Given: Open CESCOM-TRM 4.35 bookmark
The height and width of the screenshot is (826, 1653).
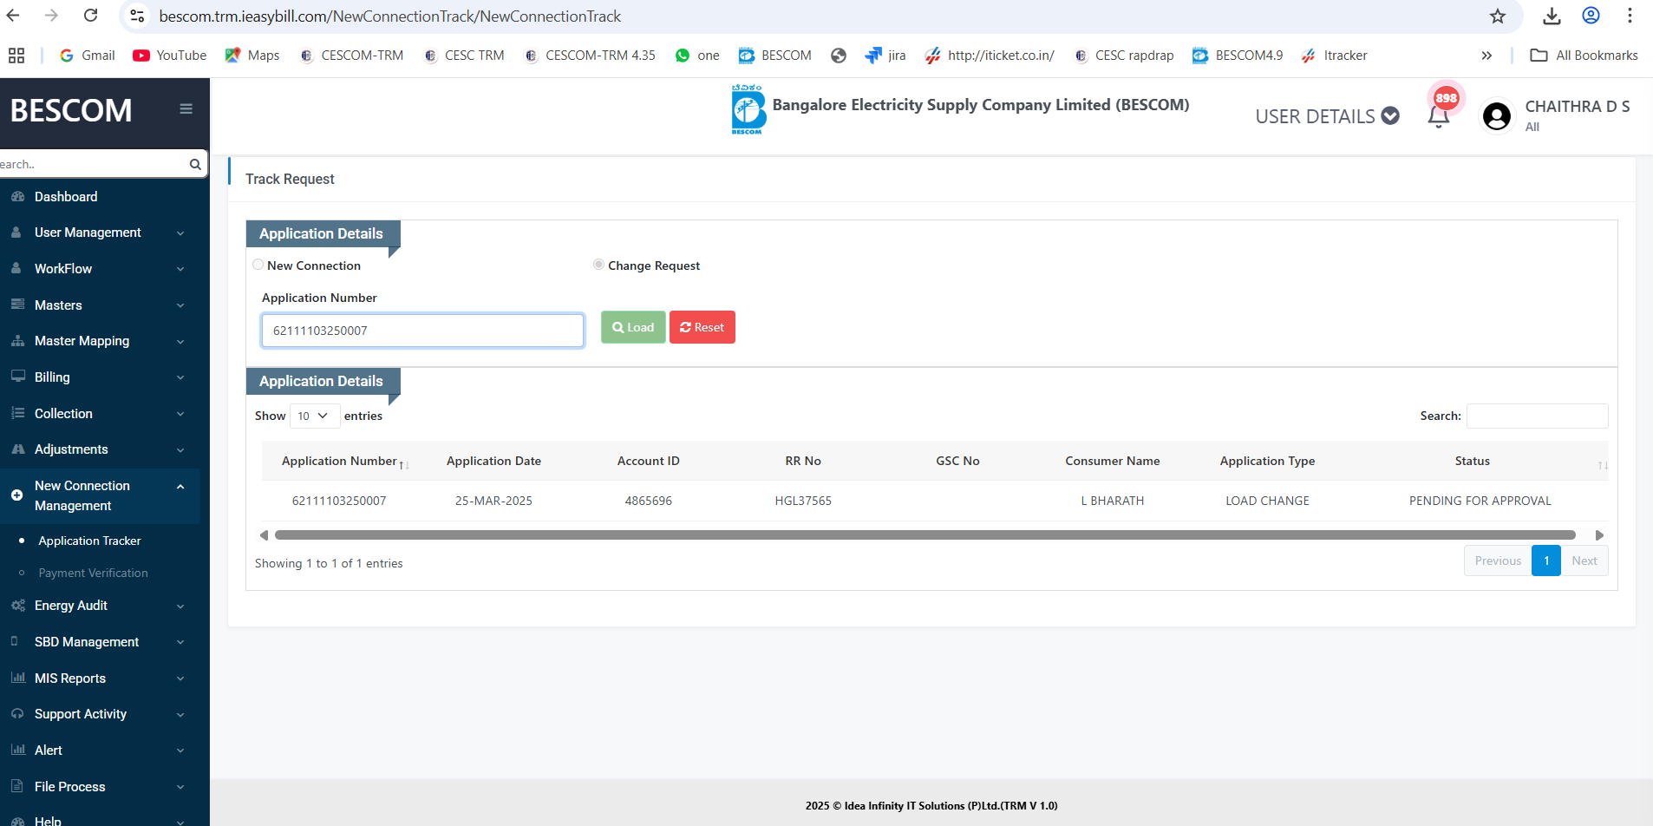Looking at the screenshot, I should [591, 56].
